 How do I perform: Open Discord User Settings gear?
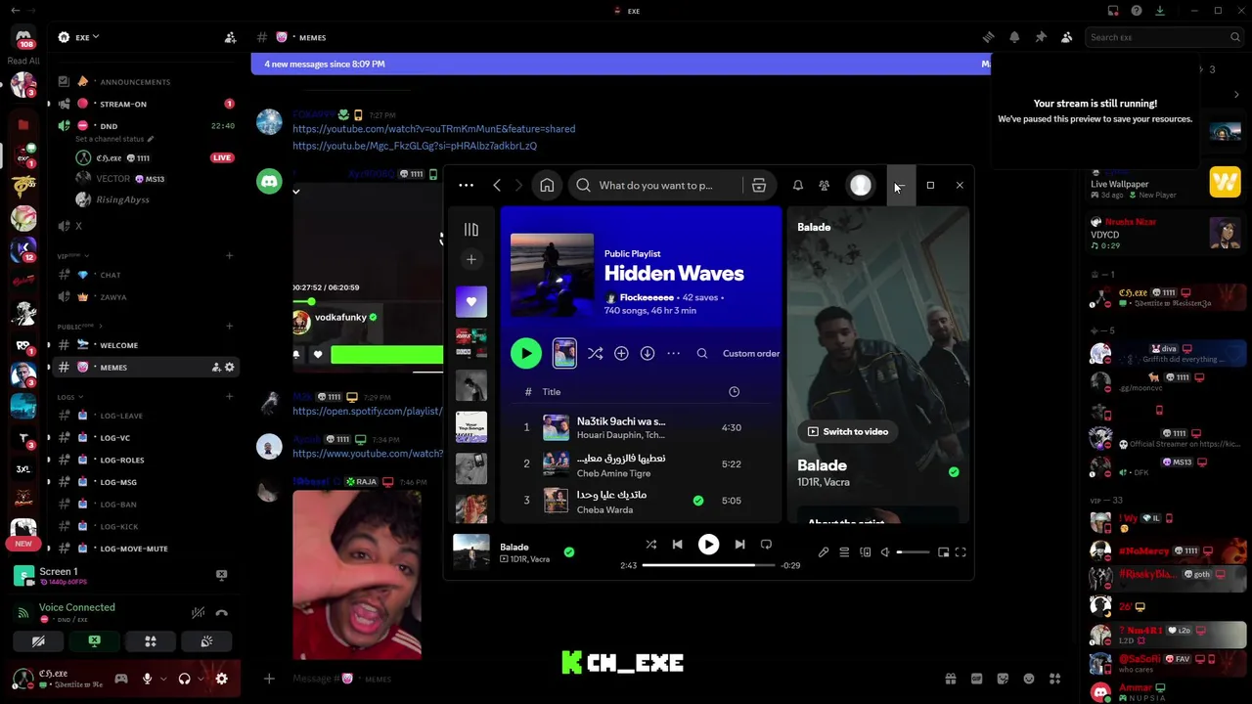(x=222, y=679)
